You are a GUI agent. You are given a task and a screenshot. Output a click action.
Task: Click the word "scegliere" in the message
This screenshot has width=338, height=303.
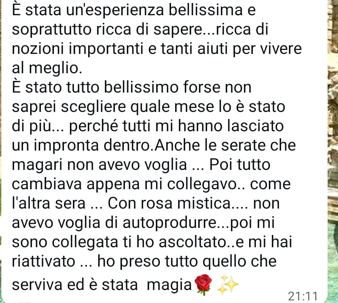point(93,107)
